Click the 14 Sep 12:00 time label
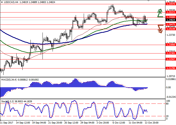 point(23,123)
